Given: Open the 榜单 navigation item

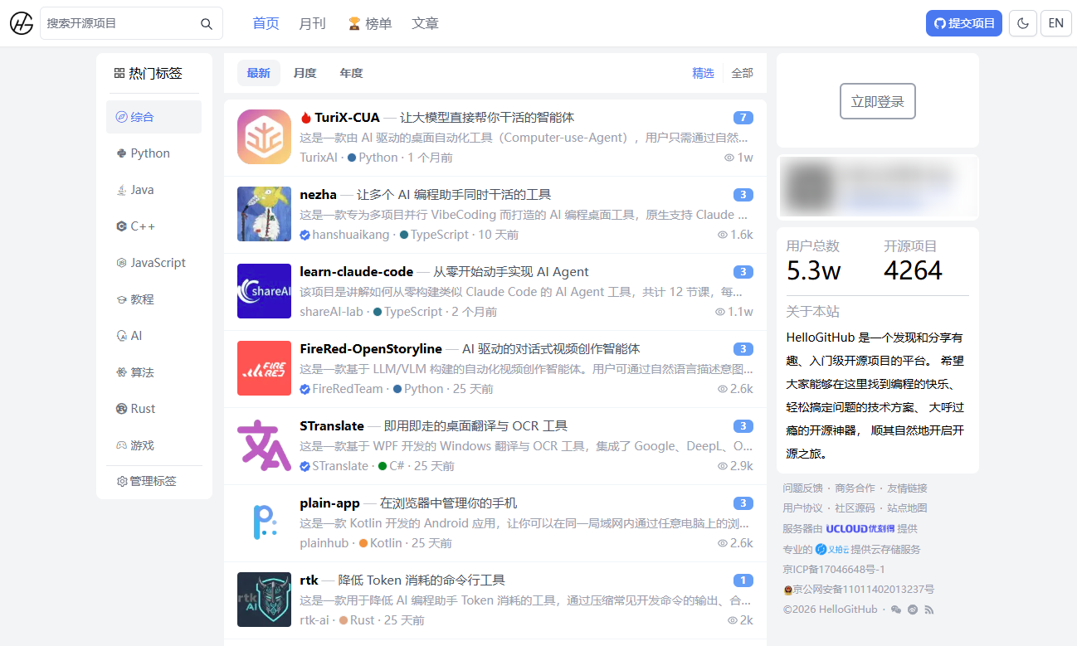Looking at the screenshot, I should click(x=370, y=23).
